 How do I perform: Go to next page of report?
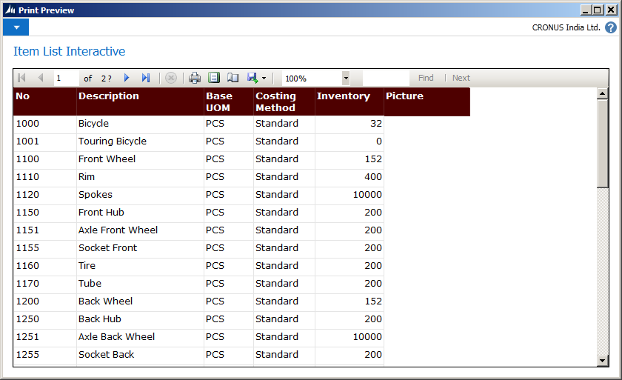tap(127, 78)
